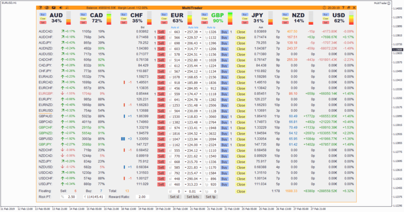This screenshot has height=212, width=404.
Task: Decrease EURUSD lot size 230.09 with down arrow
Action: point(185,111)
